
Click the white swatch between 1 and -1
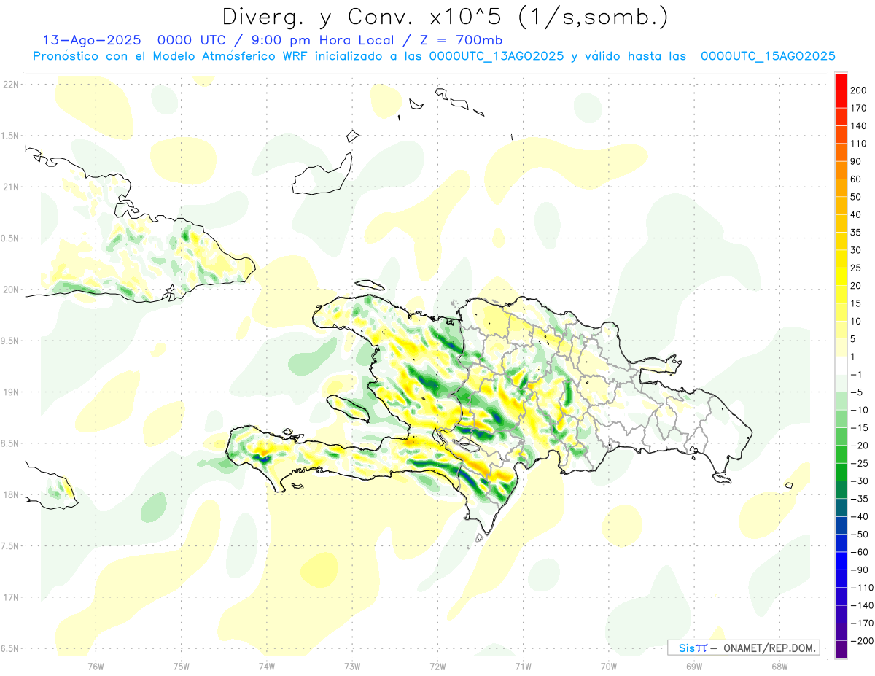[841, 366]
